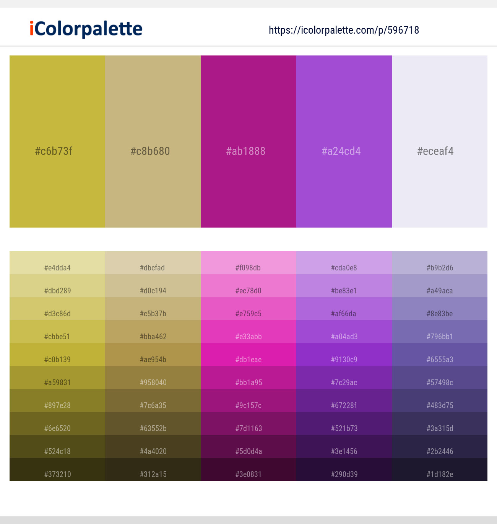Screen dimensions: 497x524
Task: Choose the #cda0e8 light purple shade
Action: (x=344, y=263)
